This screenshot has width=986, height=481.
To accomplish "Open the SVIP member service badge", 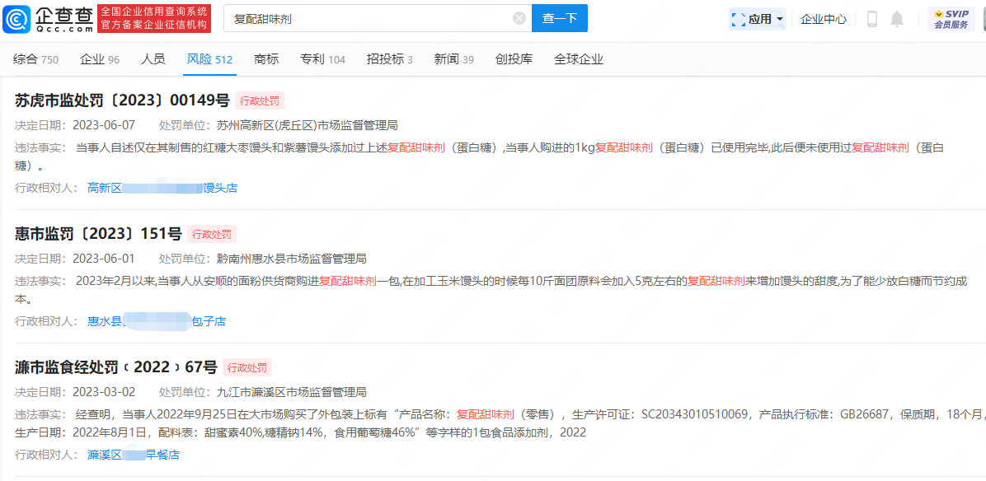I will pyautogui.click(x=951, y=19).
